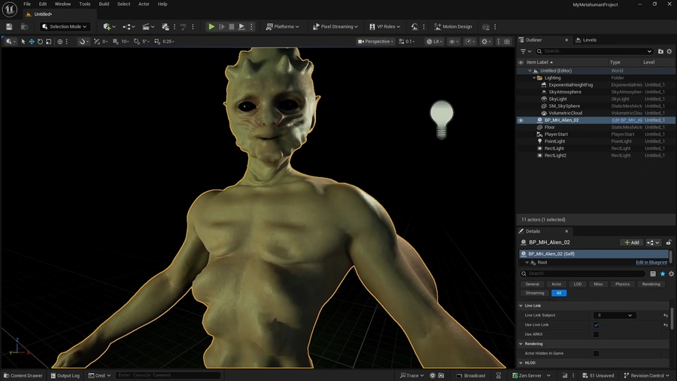Toggle visibility eye of BP_MH_Alien_02
The width and height of the screenshot is (677, 381).
(521, 120)
